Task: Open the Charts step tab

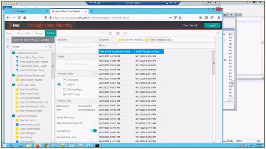Action: pyautogui.click(x=29, y=33)
